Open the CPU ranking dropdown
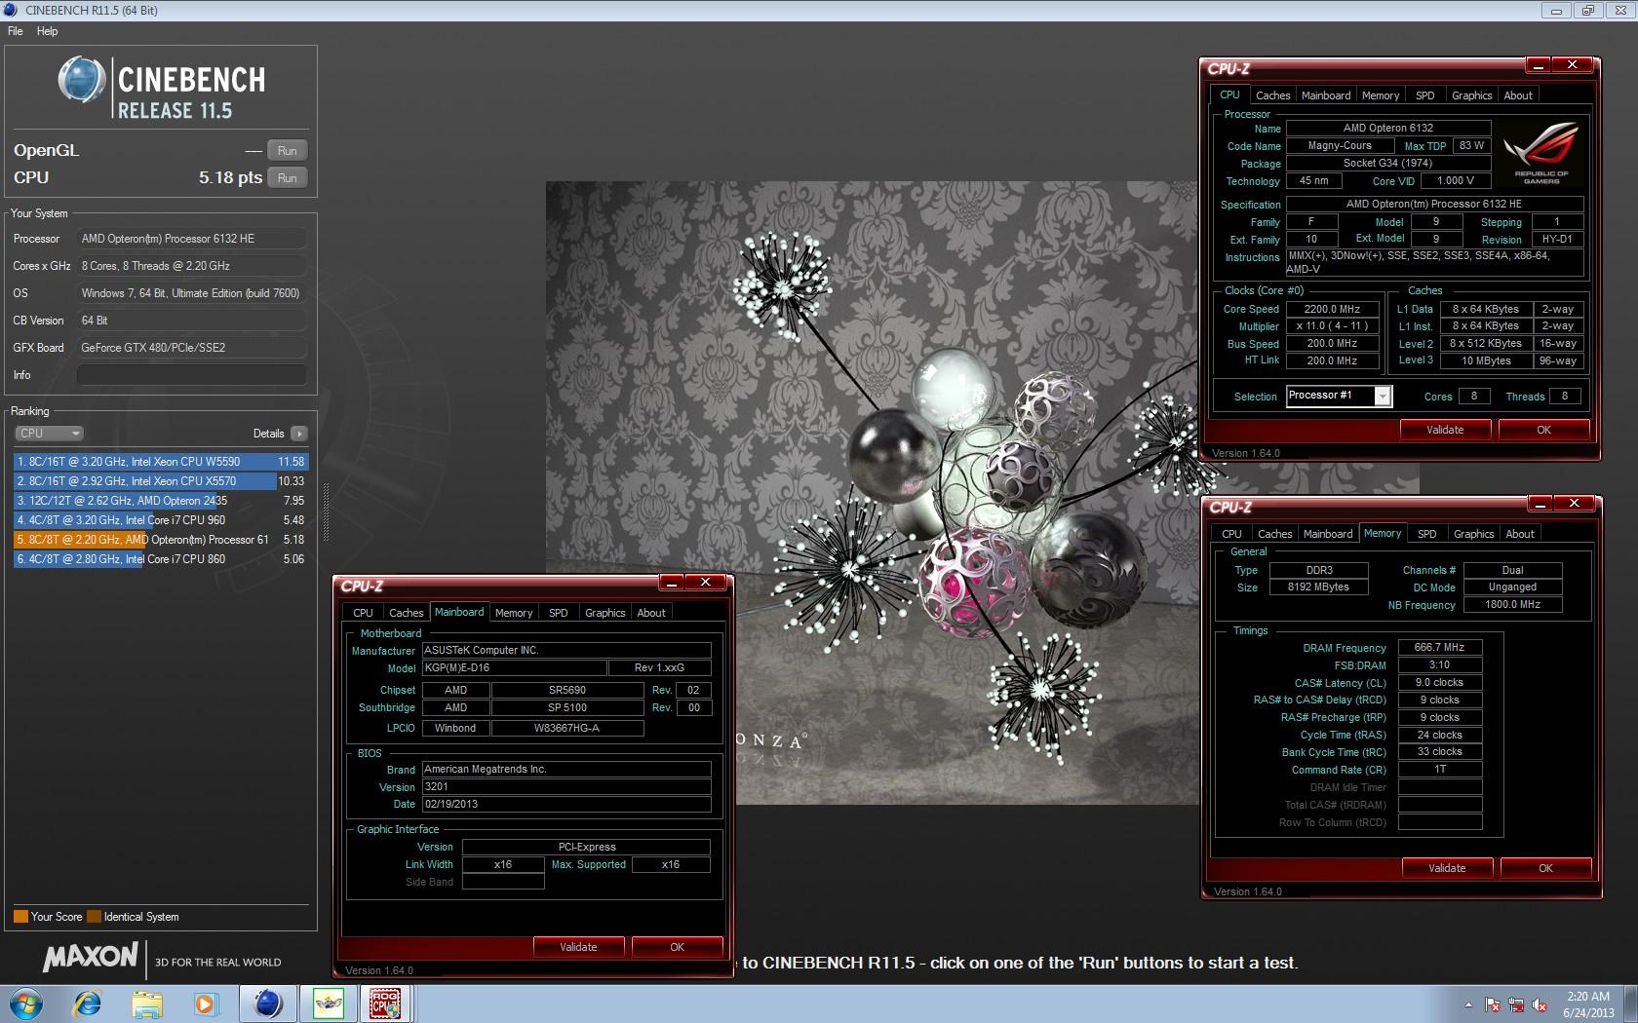Screen dimensions: 1638x1023 (x=49, y=434)
